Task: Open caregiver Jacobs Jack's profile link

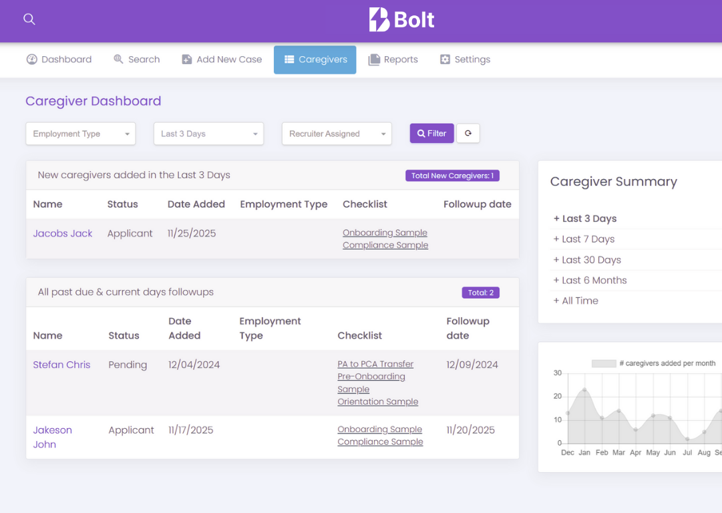Action: coord(62,233)
